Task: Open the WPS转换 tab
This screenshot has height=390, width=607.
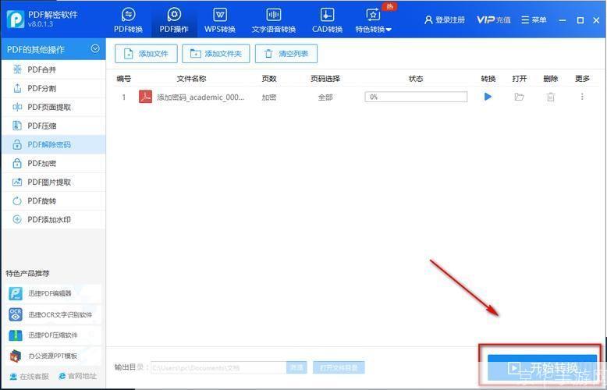Action: (x=220, y=20)
